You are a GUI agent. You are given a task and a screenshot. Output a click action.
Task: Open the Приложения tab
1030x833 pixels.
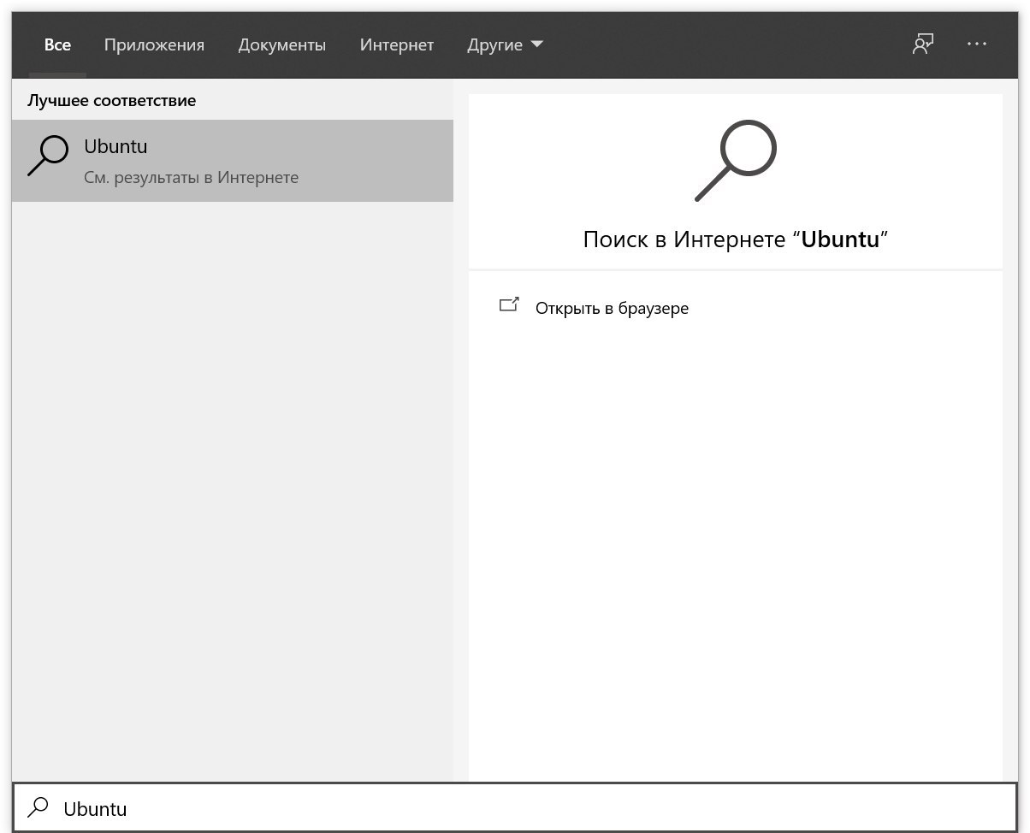coord(154,45)
